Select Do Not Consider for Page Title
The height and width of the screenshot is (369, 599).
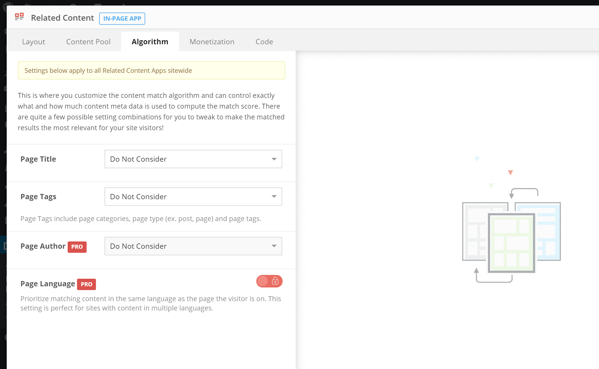(x=193, y=159)
